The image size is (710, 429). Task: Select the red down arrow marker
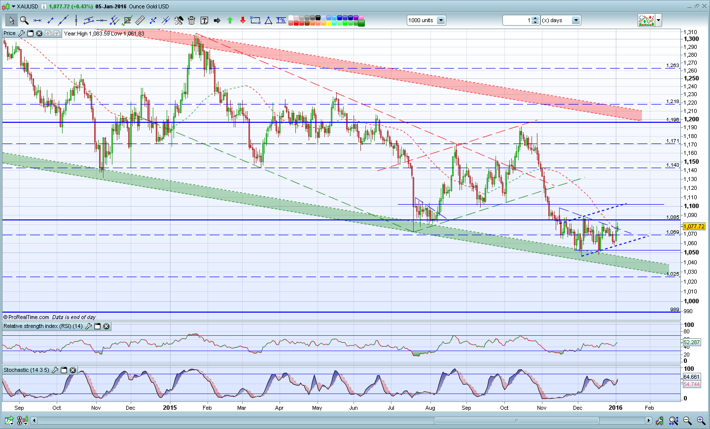click(x=243, y=20)
